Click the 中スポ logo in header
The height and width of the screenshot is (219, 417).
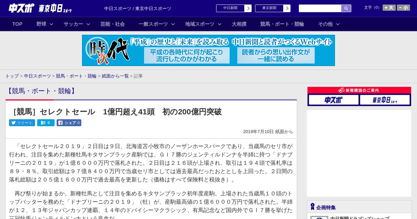click(x=22, y=8)
